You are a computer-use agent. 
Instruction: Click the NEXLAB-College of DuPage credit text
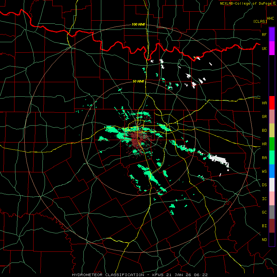pyautogui.click(x=246, y=3)
